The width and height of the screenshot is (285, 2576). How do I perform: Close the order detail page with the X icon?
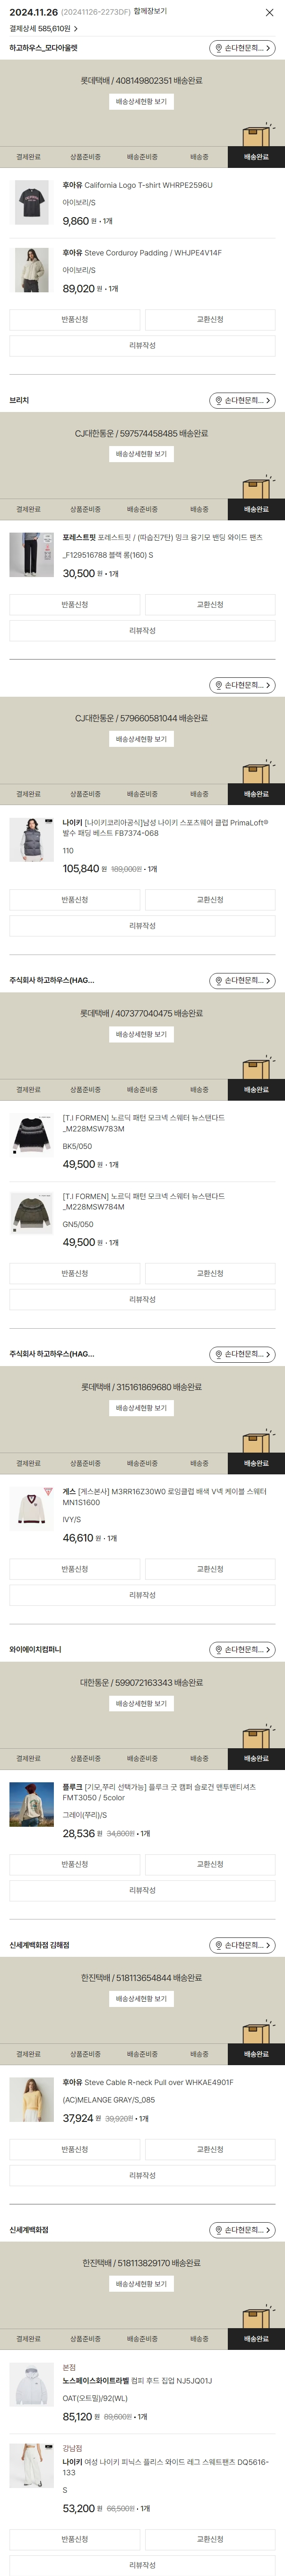pos(269,13)
